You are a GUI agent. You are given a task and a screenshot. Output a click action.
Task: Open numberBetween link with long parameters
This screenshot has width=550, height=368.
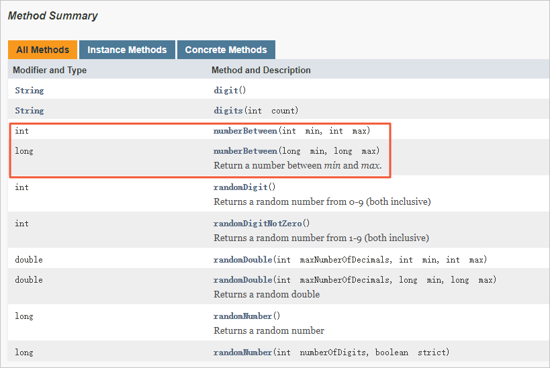point(245,151)
